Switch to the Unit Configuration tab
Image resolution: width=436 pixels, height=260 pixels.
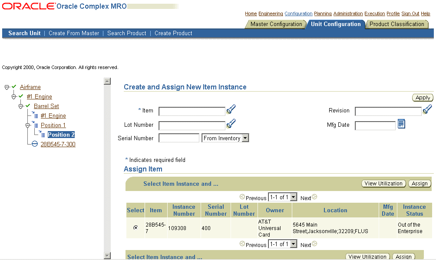336,24
